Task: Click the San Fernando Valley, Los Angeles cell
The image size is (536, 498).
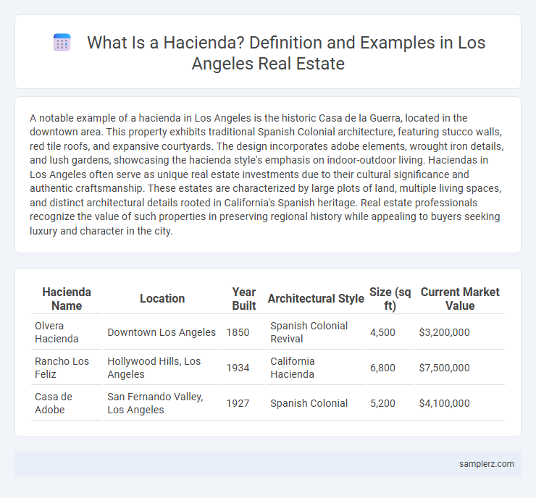Action: (162, 403)
